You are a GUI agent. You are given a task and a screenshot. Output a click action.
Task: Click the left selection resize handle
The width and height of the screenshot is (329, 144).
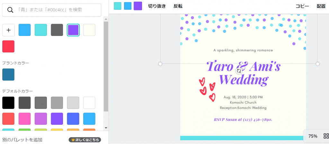[x=160, y=64]
